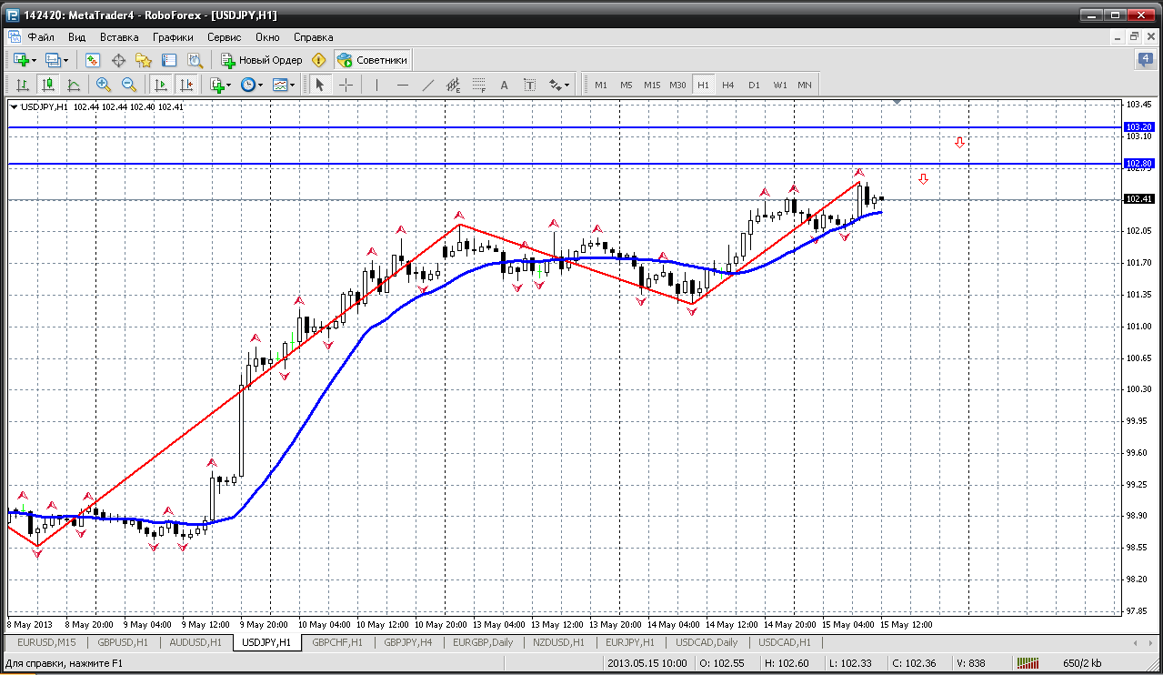The image size is (1163, 675).
Task: Open the Terminal panel icon
Action: click(x=169, y=60)
